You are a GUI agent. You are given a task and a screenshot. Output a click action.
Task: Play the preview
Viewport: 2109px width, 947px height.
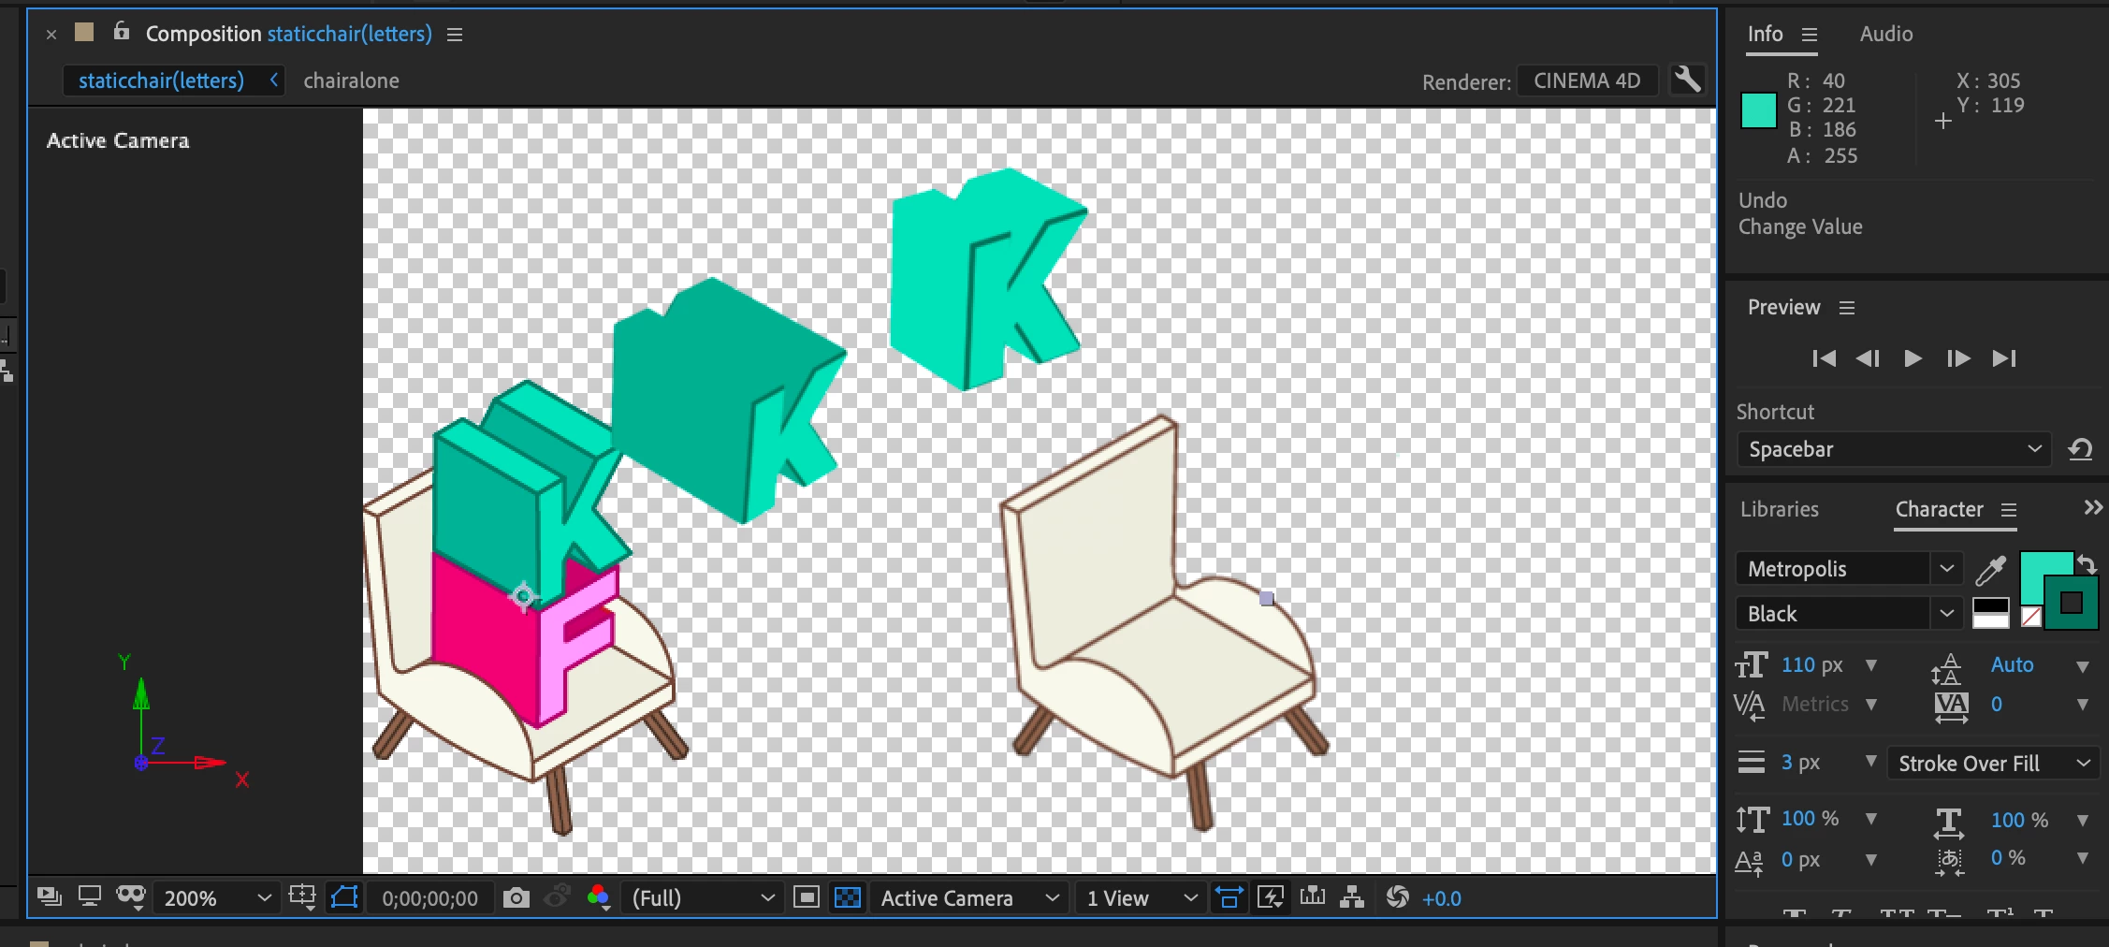tap(1913, 358)
